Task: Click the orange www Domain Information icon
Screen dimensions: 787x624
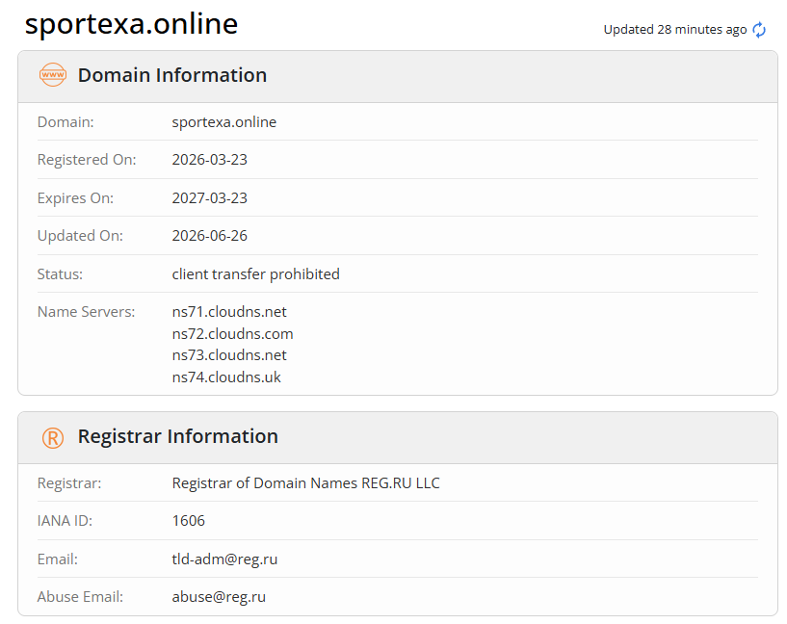Action: 53,75
